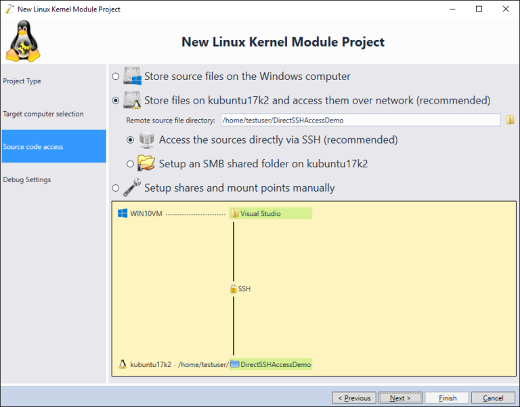Screen dimensions: 520x407
Task: Click the DirectSSHAccessDemo folder node
Action: click(271, 364)
